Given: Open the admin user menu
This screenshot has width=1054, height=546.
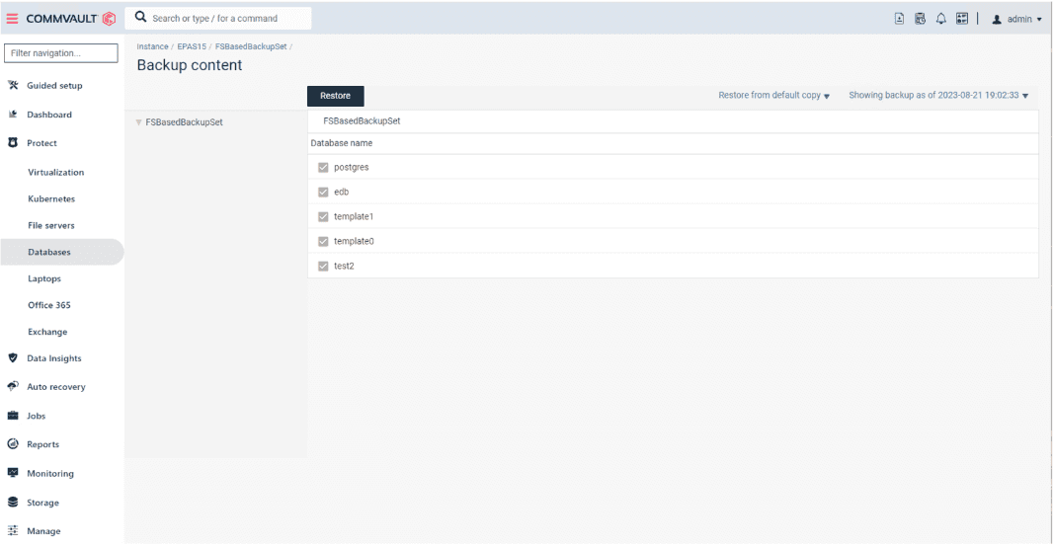Looking at the screenshot, I should tap(1015, 18).
